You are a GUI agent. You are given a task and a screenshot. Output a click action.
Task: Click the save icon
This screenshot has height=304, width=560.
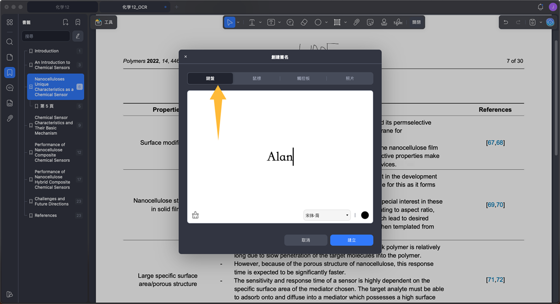[532, 22]
